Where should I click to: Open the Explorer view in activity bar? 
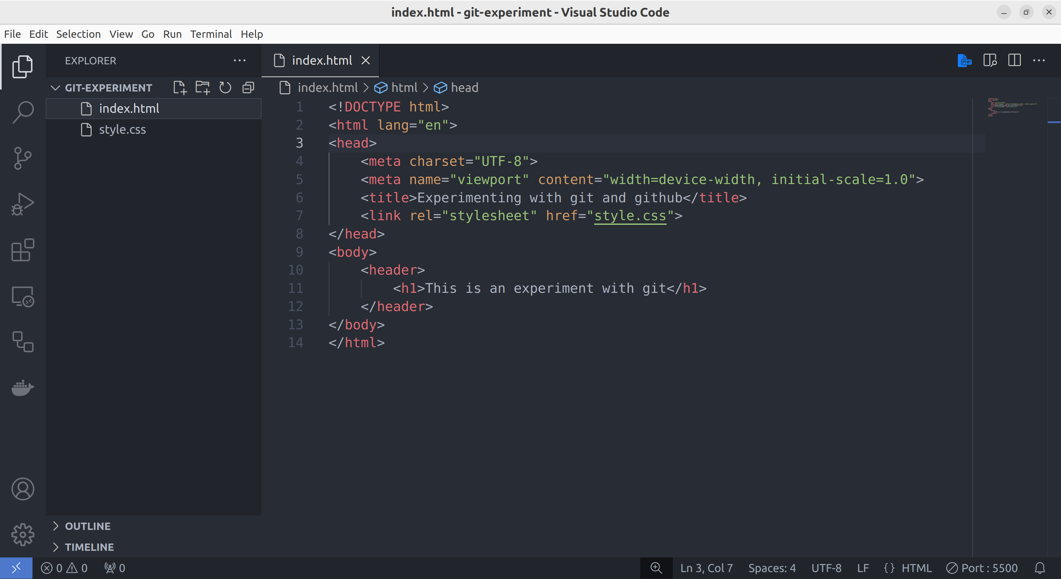pyautogui.click(x=22, y=66)
